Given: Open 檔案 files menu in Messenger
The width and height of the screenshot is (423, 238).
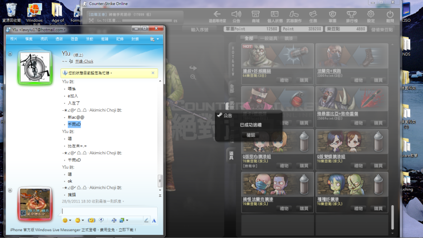Looking at the screenshot, I should click(29, 39).
